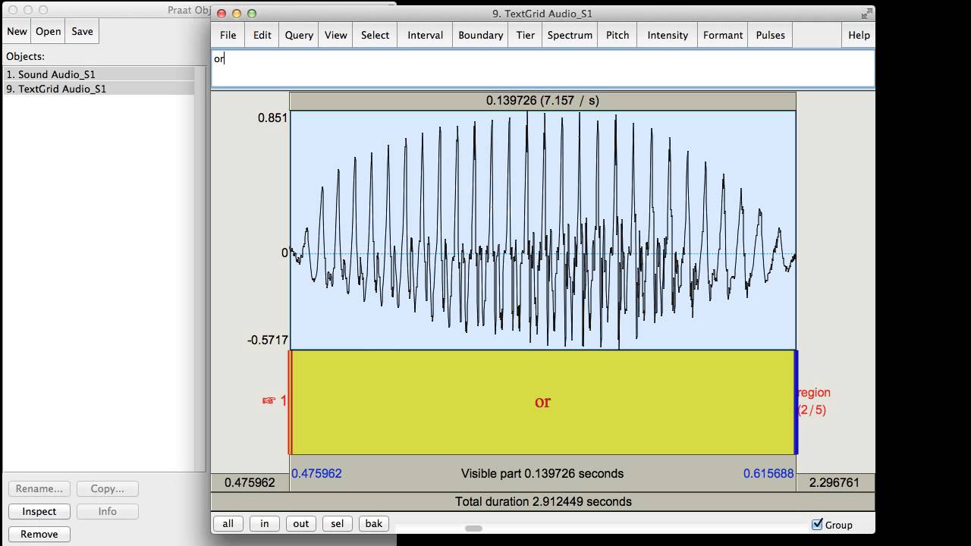
Task: Play the 0.475962 segment before the window
Action: click(250, 482)
